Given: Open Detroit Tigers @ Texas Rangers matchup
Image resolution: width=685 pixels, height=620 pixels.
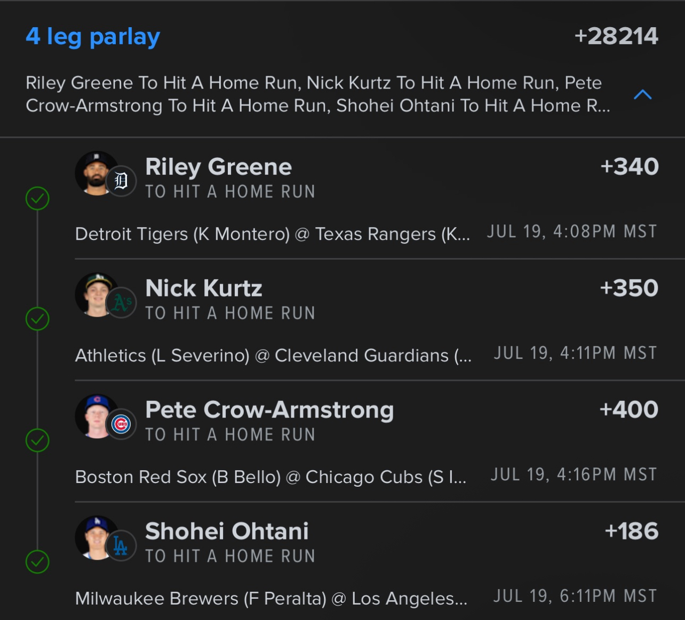Looking at the screenshot, I should (x=273, y=234).
